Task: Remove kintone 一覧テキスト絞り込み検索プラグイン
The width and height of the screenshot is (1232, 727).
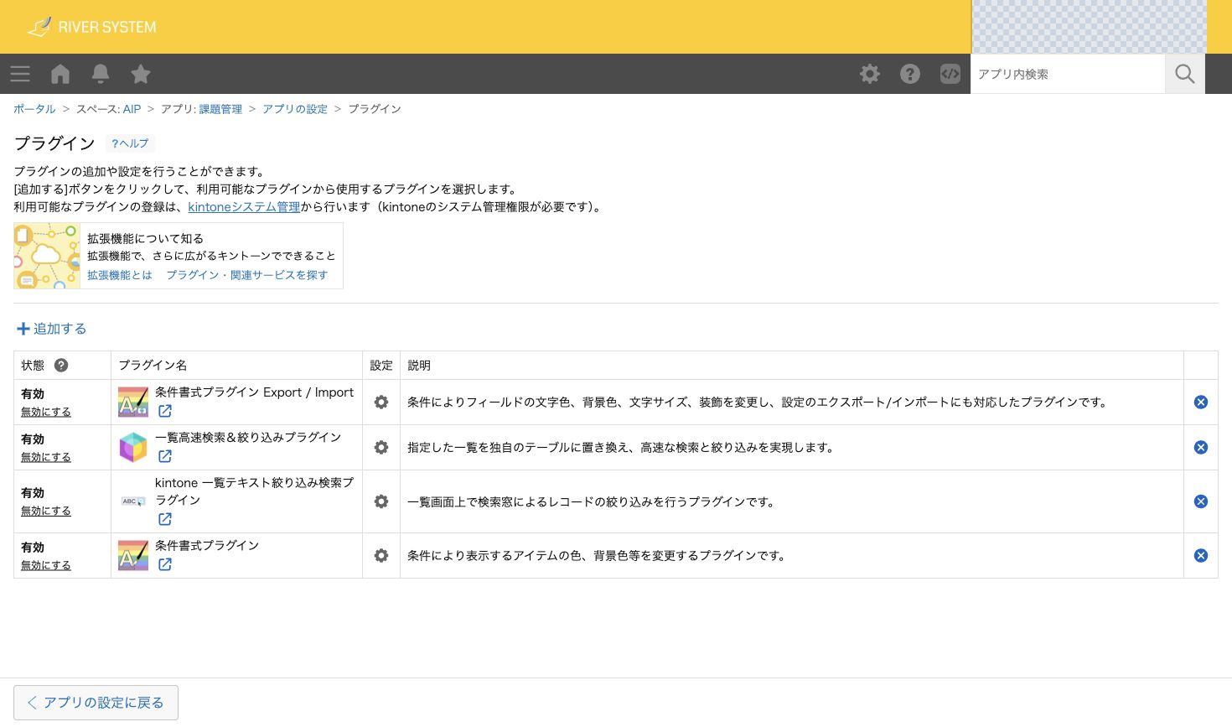Action: [x=1201, y=501]
